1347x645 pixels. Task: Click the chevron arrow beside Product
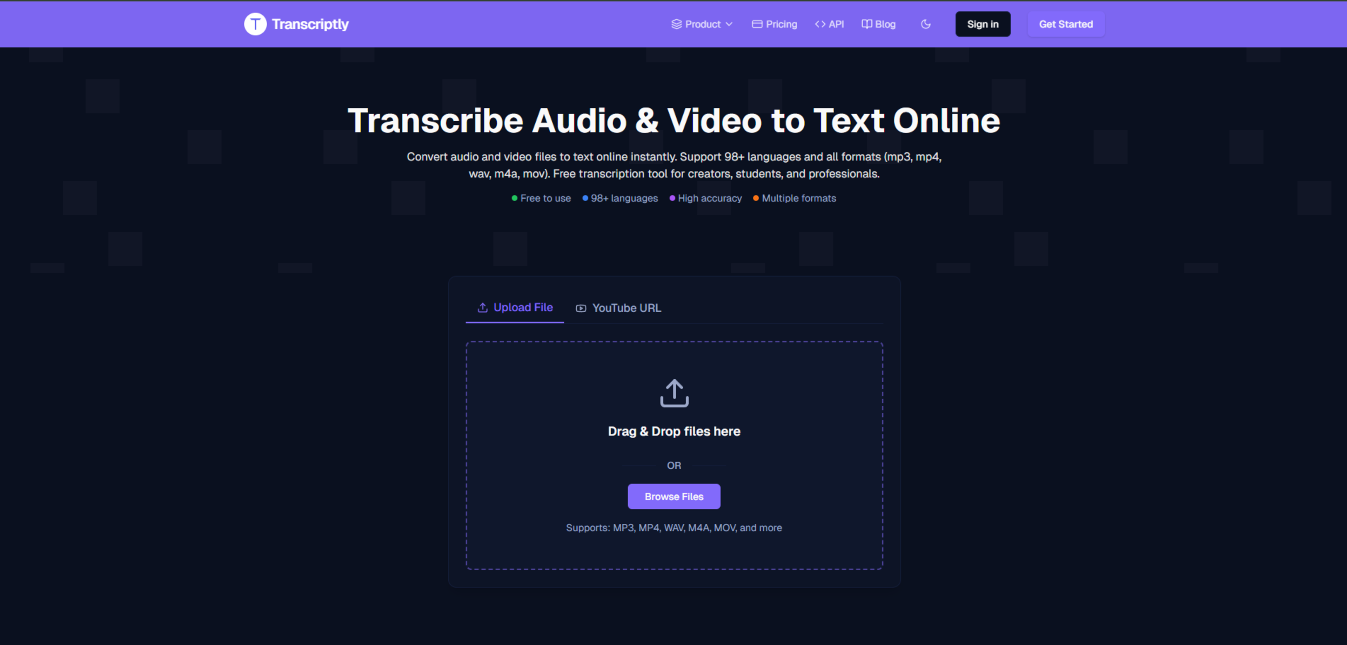click(x=729, y=24)
